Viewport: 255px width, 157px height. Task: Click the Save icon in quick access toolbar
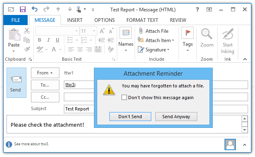(23, 9)
